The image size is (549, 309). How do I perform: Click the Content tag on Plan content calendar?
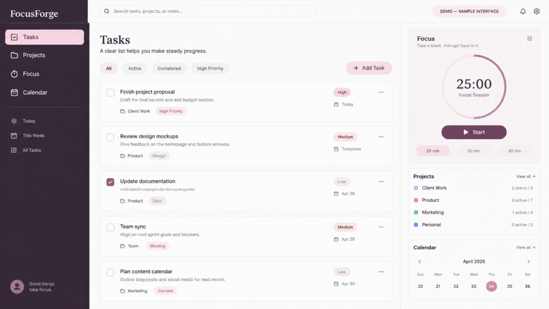(x=165, y=291)
